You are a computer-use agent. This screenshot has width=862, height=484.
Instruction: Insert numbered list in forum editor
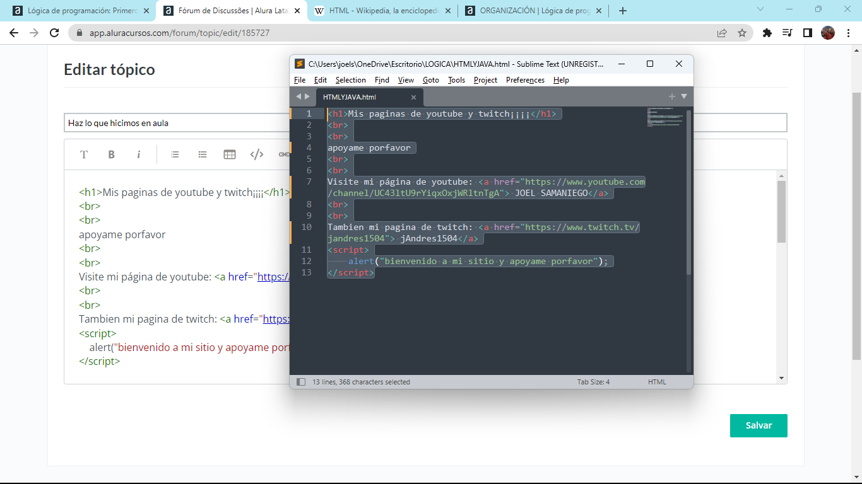pos(175,154)
